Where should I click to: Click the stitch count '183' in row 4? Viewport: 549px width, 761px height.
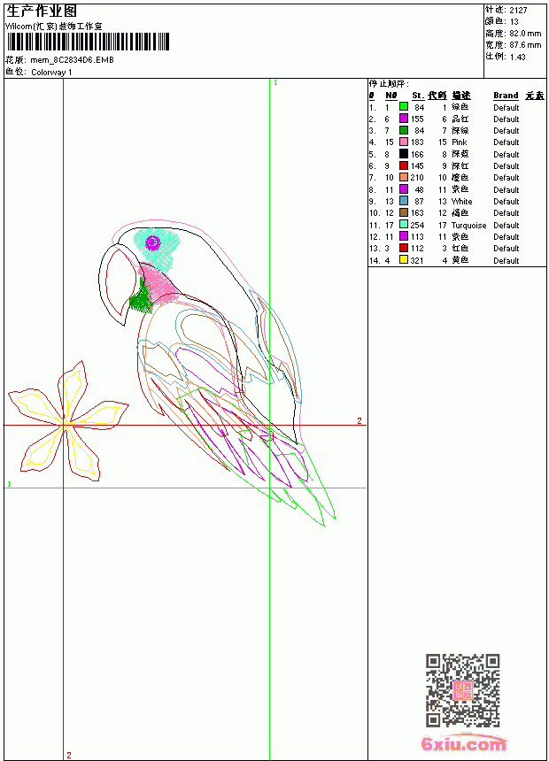[417, 142]
